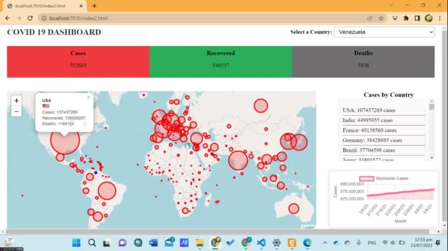
Task: Open the Chrome profile avatar
Action: 429,18
